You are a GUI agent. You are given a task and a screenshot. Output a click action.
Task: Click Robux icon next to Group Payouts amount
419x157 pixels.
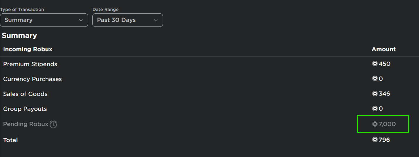point(375,109)
